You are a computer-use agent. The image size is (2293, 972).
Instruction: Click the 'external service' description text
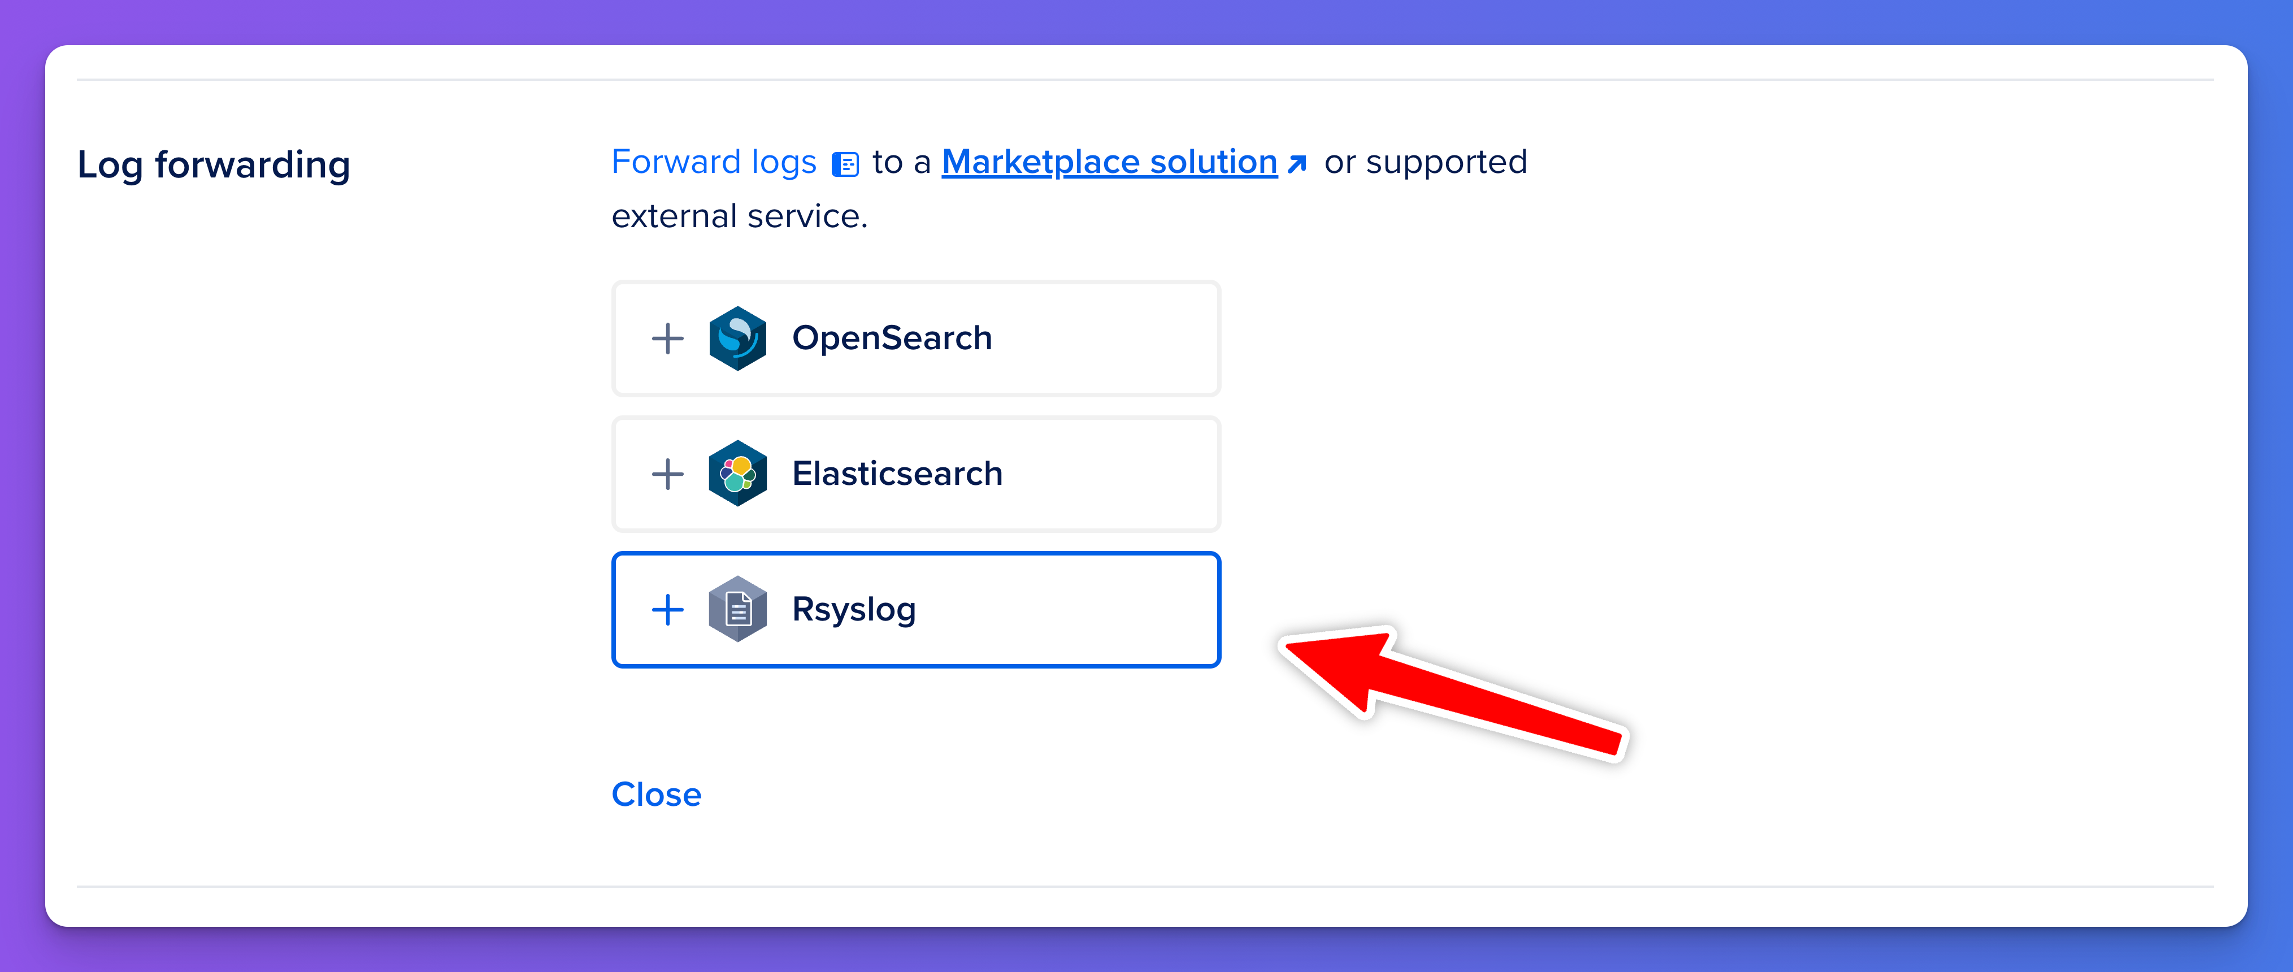[739, 216]
